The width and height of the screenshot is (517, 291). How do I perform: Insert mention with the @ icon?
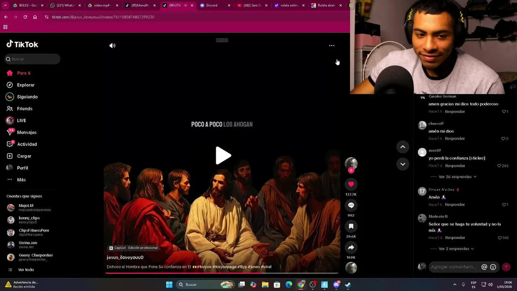(484, 267)
